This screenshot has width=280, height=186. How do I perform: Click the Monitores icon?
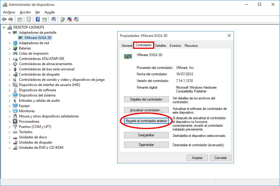click(x=15, y=111)
